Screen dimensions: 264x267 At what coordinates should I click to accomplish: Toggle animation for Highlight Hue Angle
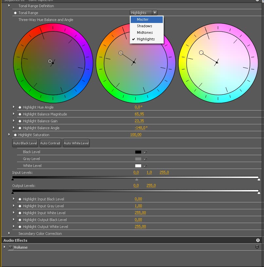(x=20, y=107)
